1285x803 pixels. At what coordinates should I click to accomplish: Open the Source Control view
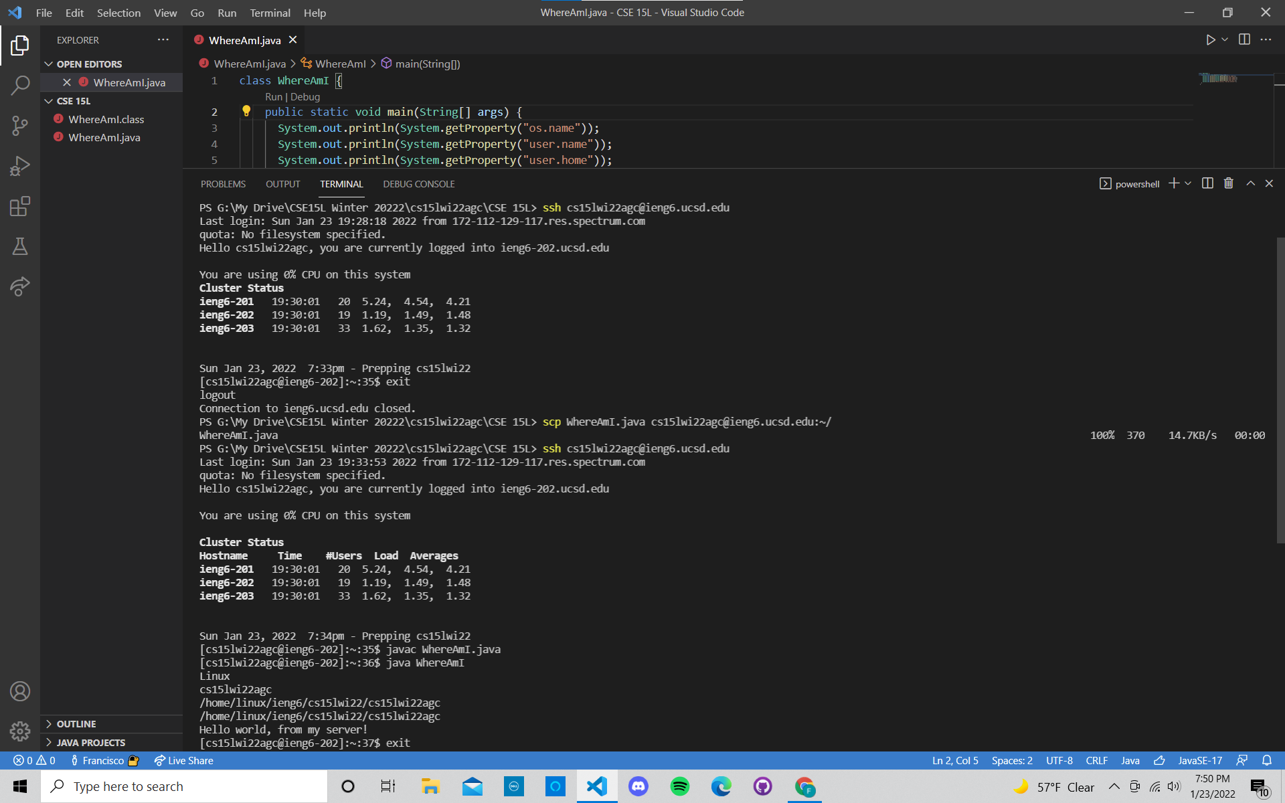[20, 126]
